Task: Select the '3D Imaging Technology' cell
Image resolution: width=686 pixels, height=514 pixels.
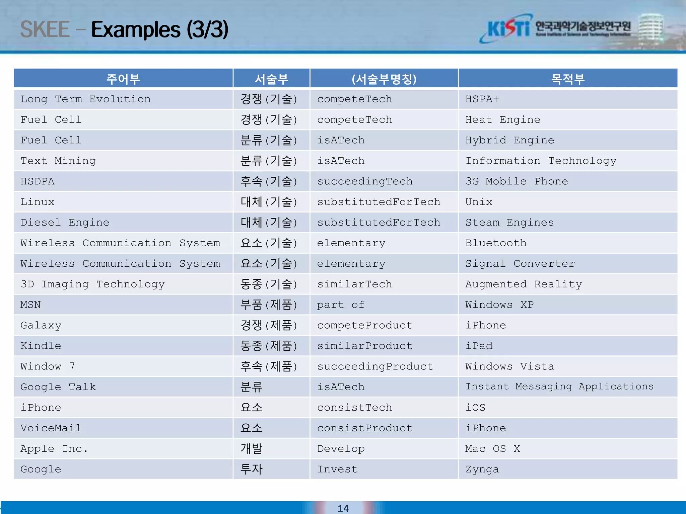Action: pyautogui.click(x=123, y=284)
